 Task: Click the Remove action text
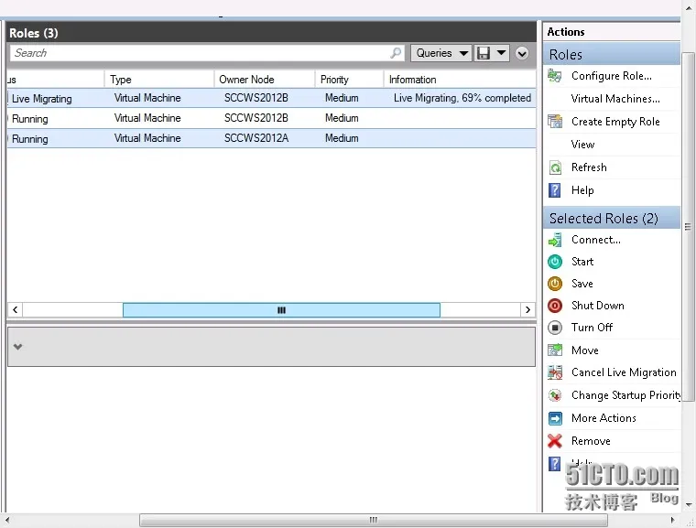[x=591, y=441]
